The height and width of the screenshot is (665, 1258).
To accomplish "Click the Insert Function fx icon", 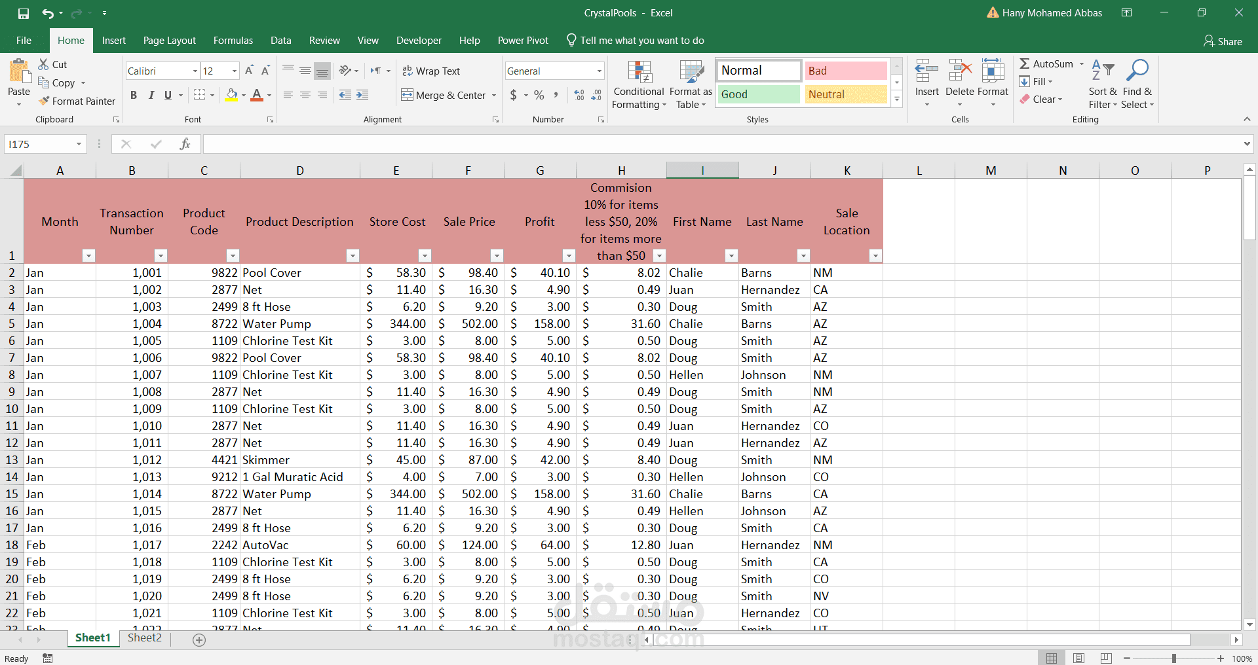I will point(185,144).
